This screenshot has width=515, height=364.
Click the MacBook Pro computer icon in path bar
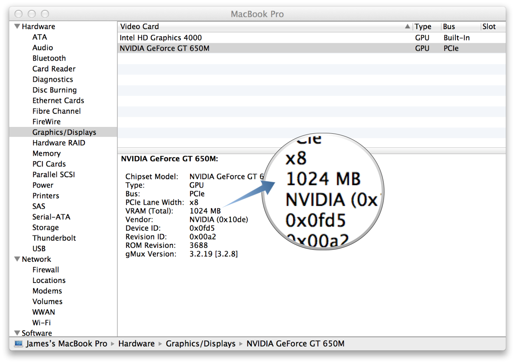18,344
